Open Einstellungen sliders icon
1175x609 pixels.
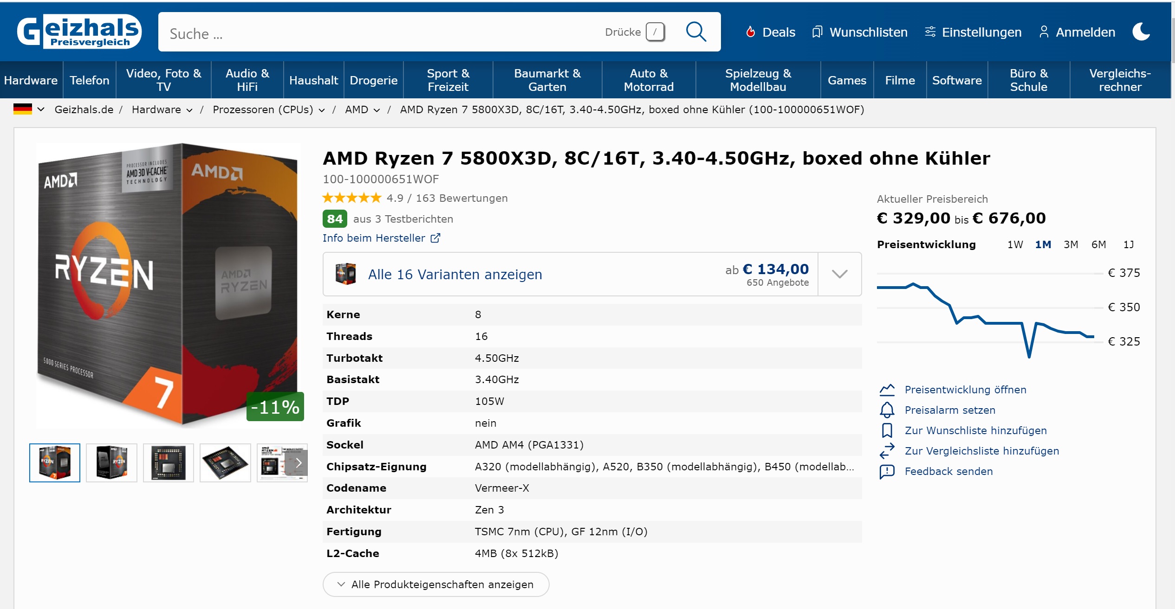(x=930, y=32)
